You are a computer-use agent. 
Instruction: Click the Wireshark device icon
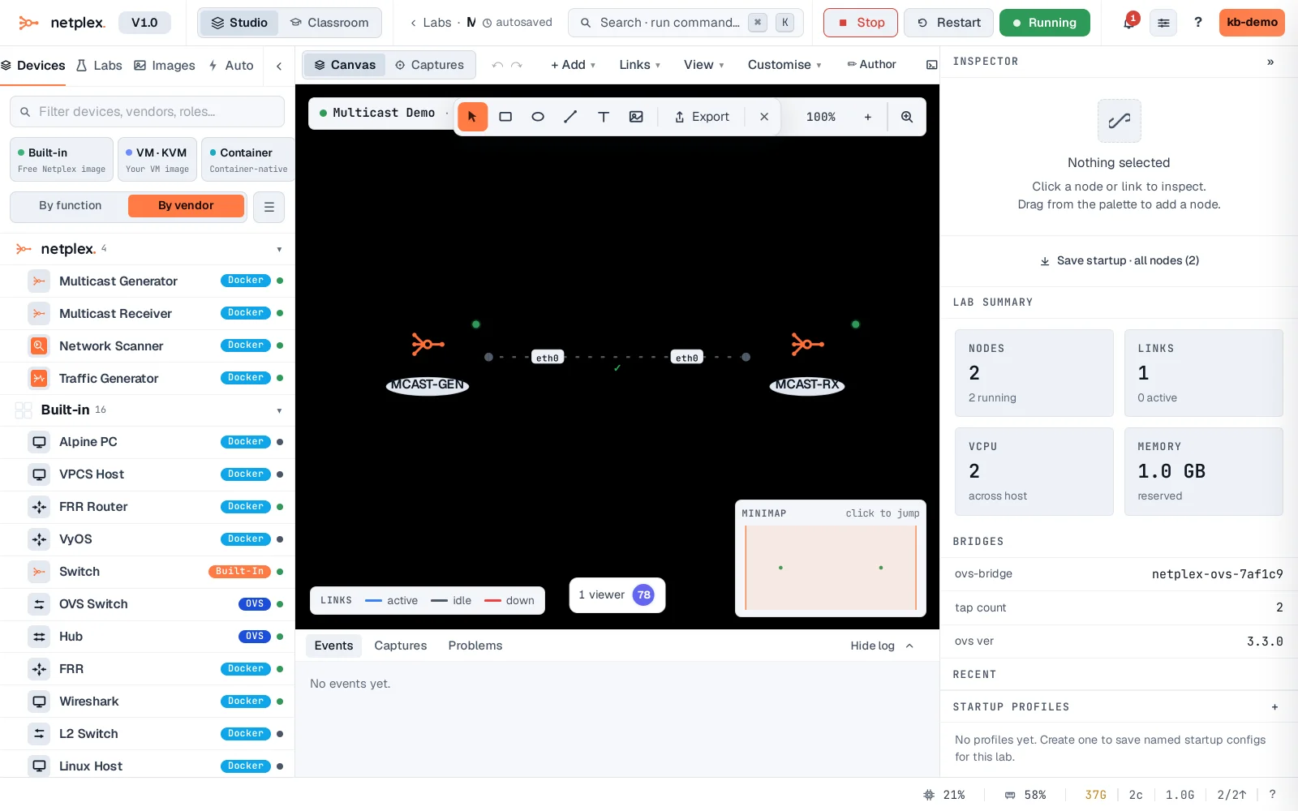tap(38, 701)
